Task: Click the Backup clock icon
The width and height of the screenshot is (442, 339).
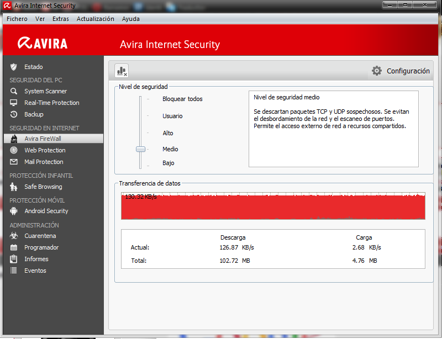Action: 13,114
